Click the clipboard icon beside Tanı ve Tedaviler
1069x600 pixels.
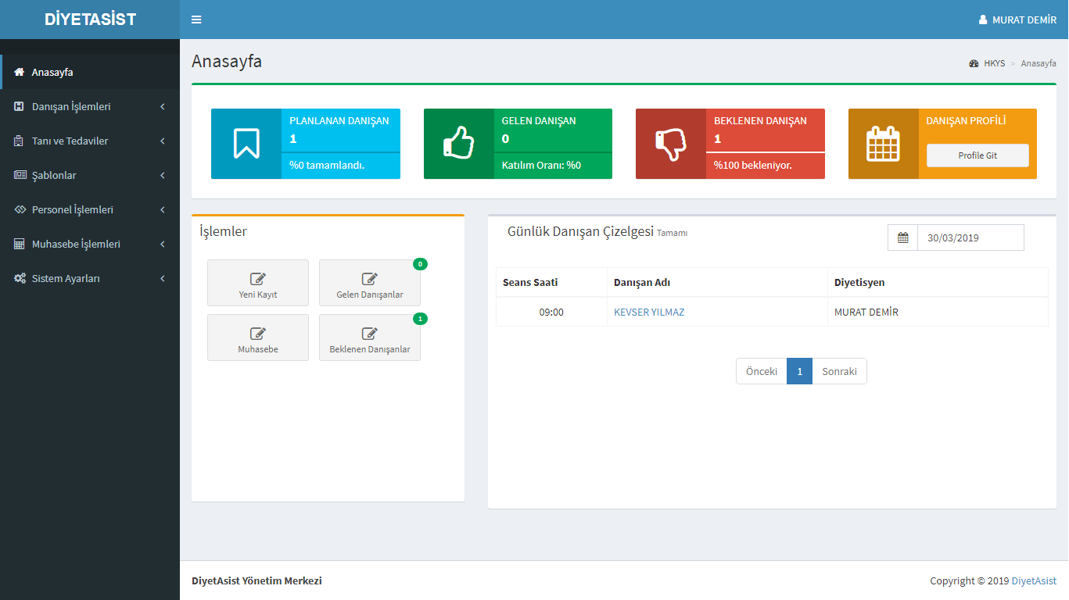click(20, 141)
